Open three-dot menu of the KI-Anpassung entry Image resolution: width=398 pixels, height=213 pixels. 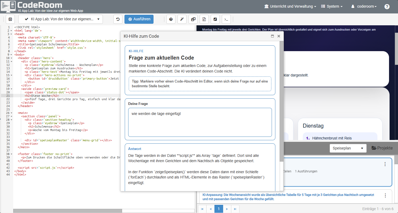[385, 196]
